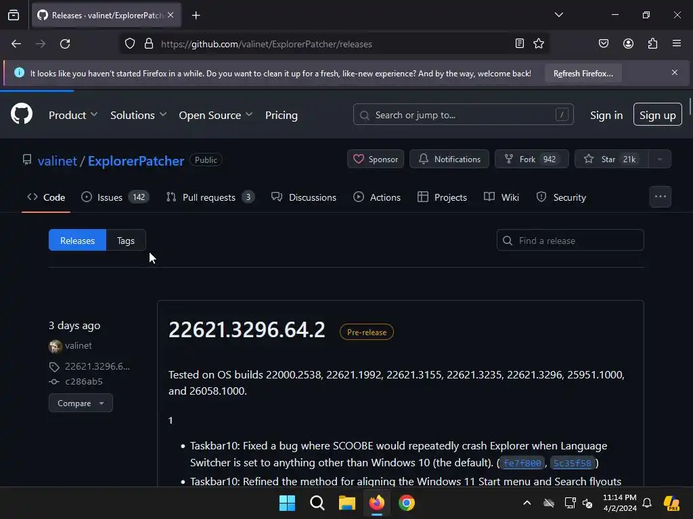Click Sign in link
693x519 pixels.
(606, 115)
